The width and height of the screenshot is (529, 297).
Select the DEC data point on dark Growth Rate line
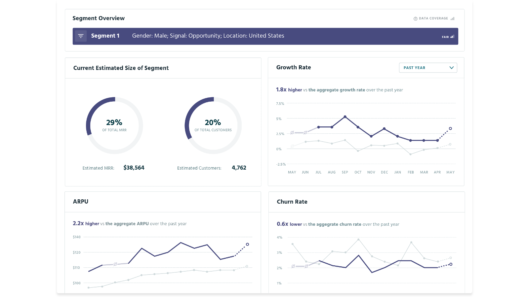pos(384,129)
